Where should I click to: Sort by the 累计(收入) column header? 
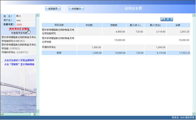(x=135, y=25)
